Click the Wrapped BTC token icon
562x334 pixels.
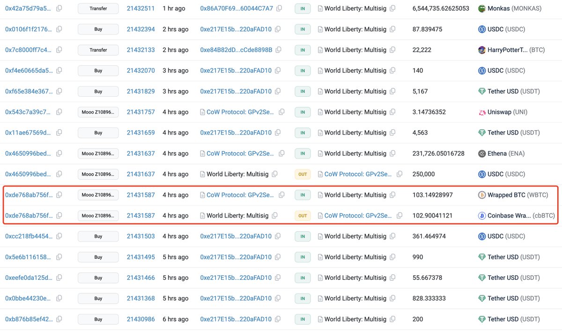[481, 195]
